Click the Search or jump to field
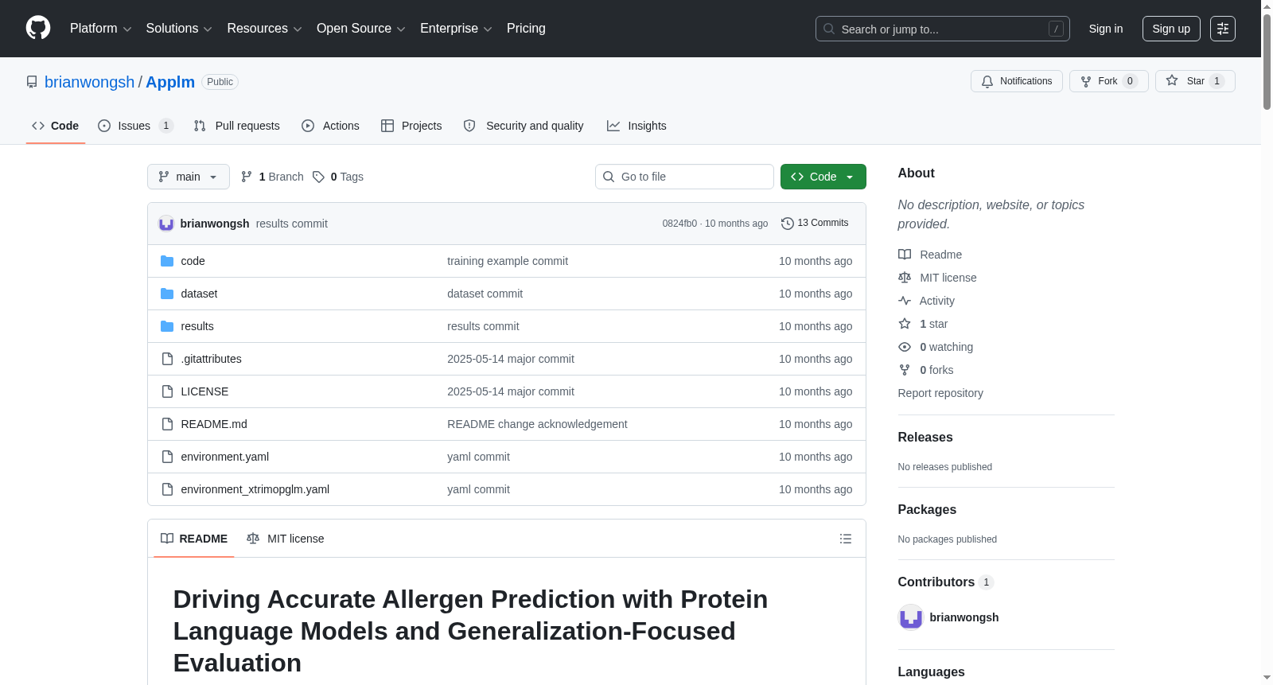The image size is (1273, 685). 943,29
